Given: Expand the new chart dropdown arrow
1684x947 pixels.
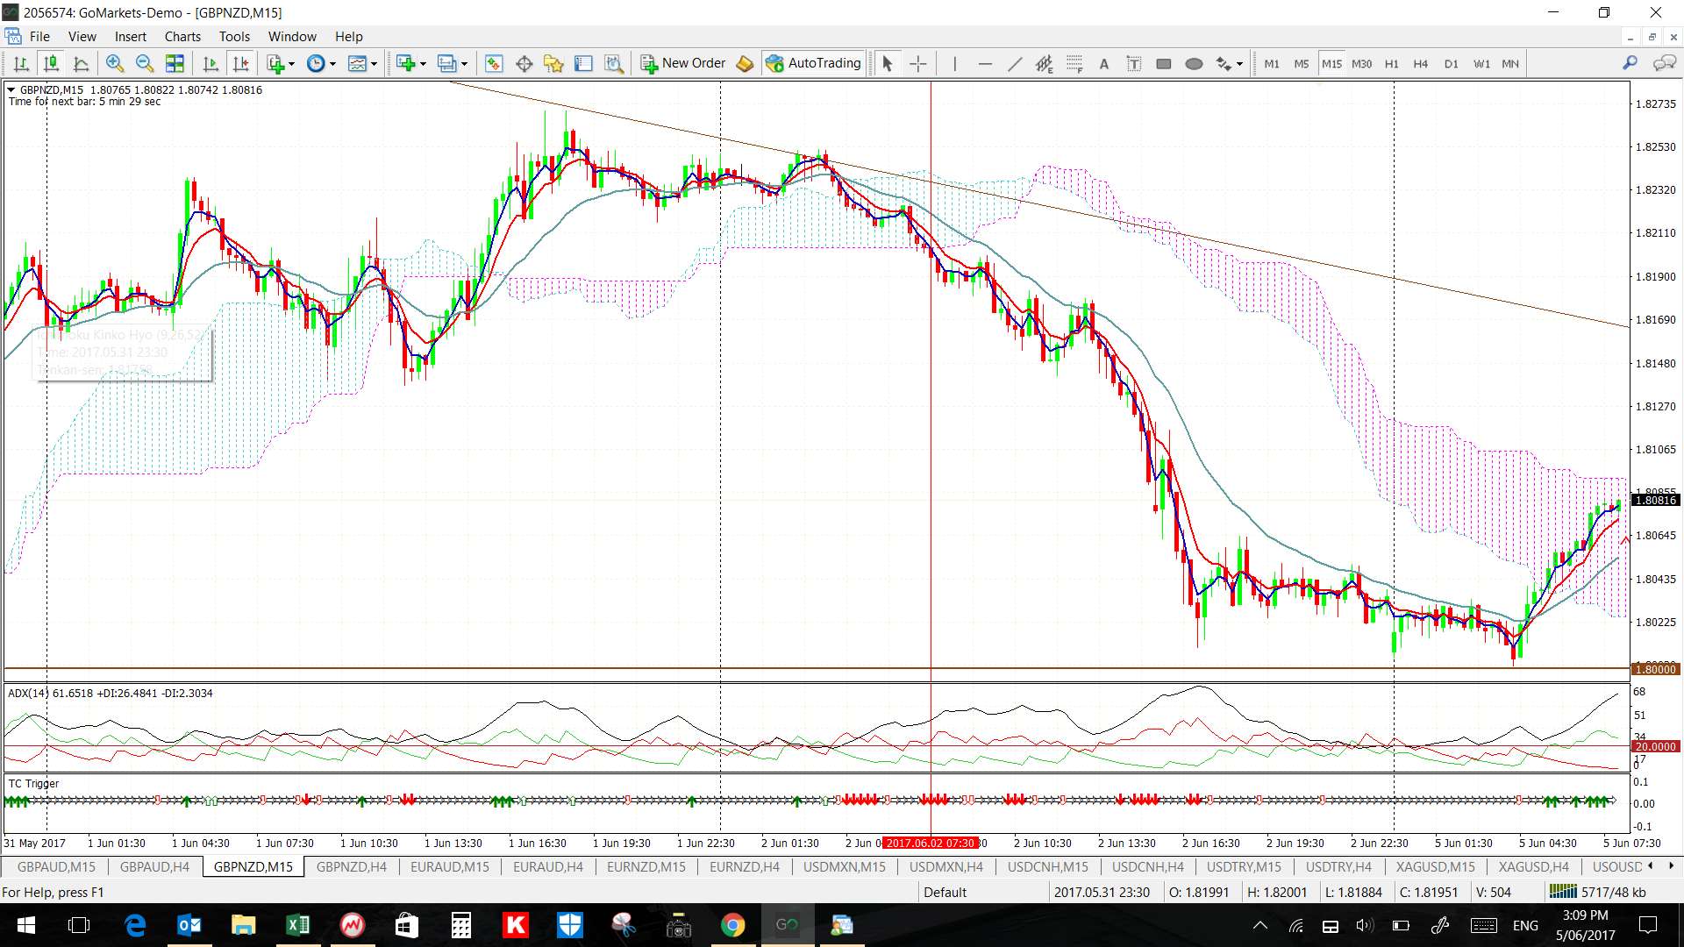Looking at the screenshot, I should point(423,63).
